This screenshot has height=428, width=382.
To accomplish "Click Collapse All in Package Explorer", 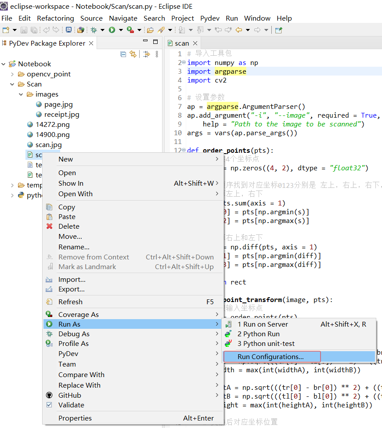I will pos(123,54).
